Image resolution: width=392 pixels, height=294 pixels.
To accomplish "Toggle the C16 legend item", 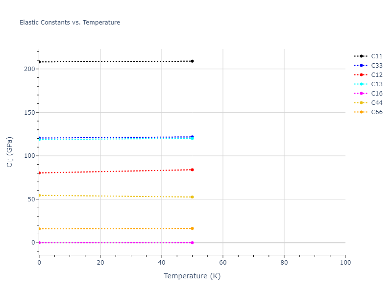I will 376,94.
